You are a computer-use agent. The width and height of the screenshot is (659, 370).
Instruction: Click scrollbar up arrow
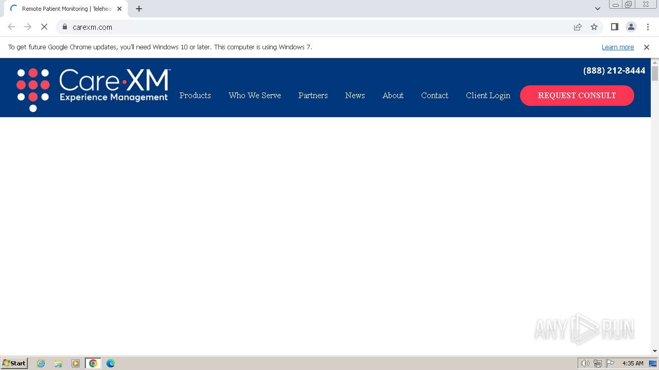click(655, 62)
